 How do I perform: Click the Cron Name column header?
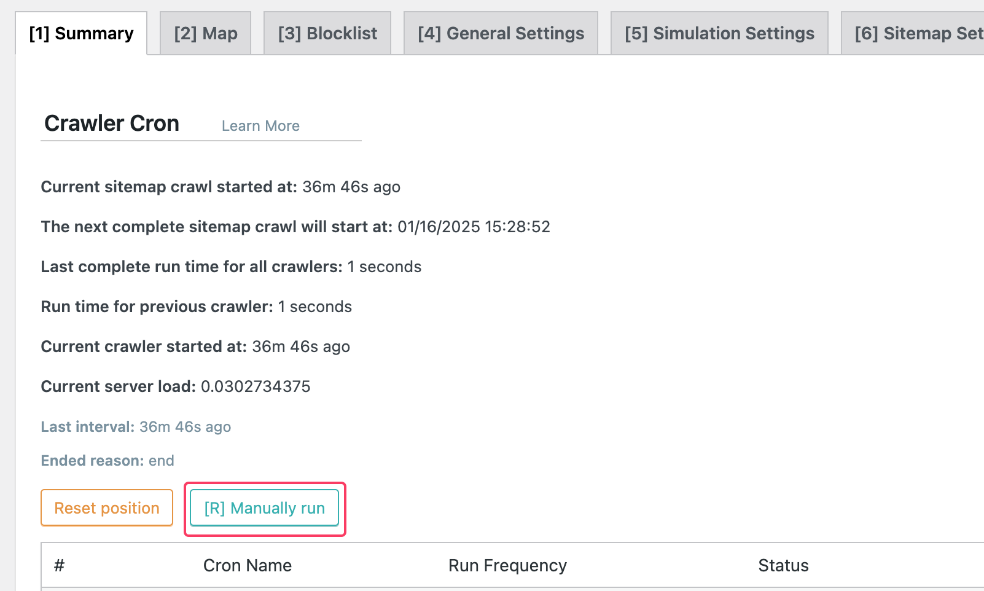click(x=248, y=565)
